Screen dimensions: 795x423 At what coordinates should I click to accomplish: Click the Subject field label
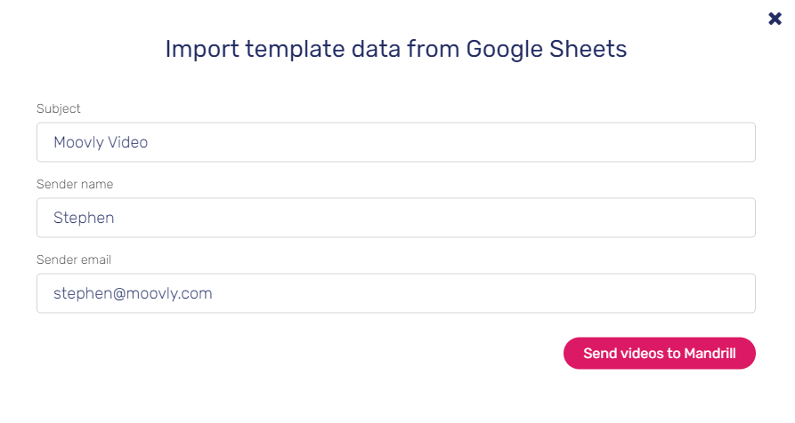[x=58, y=108]
